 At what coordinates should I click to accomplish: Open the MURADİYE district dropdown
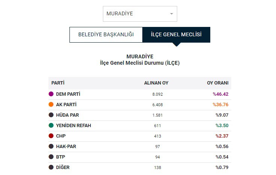(x=140, y=14)
